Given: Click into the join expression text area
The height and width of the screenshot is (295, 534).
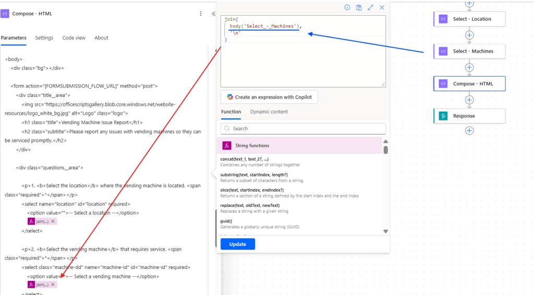Looking at the screenshot, I should (303, 51).
